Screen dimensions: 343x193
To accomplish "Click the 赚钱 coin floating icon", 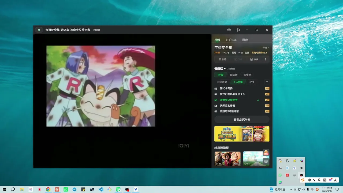I will [x=266, y=153].
